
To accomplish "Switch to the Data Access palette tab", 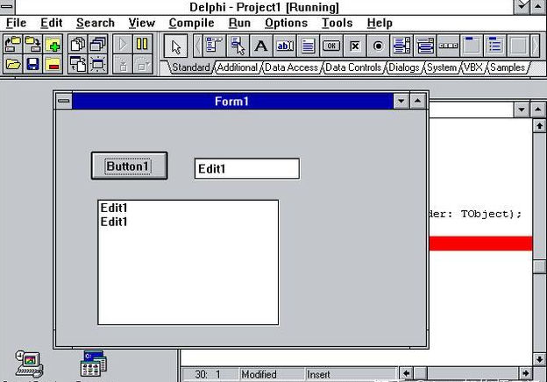I will click(291, 67).
